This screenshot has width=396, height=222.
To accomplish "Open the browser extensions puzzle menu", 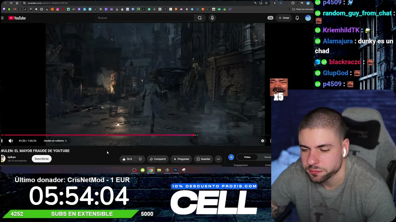I will [x=293, y=3].
